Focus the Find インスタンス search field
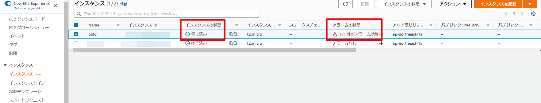Screen dimensions: 541x103 click(167, 14)
